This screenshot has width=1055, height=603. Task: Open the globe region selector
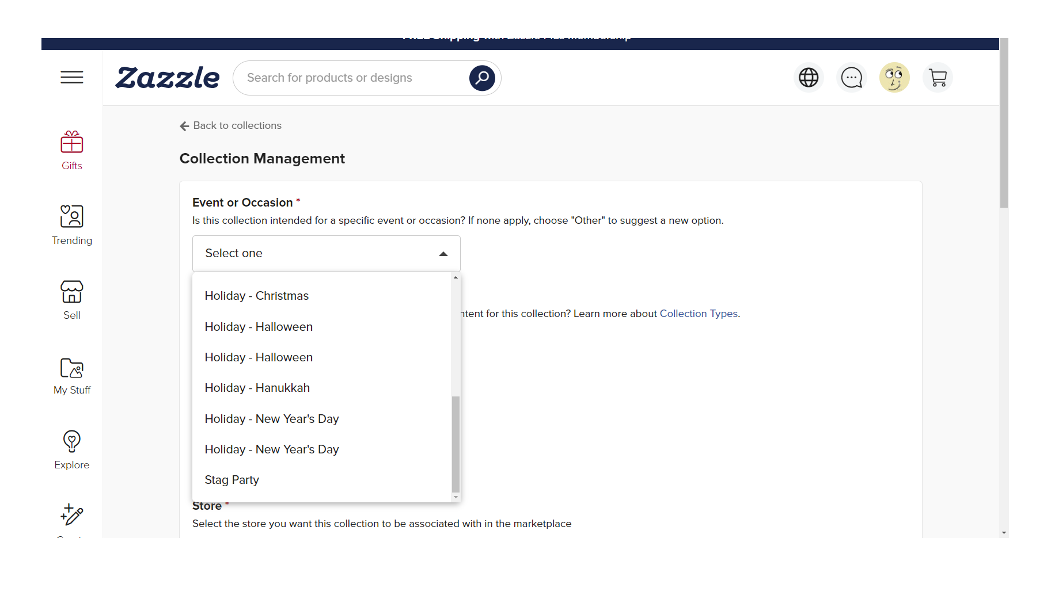tap(809, 77)
